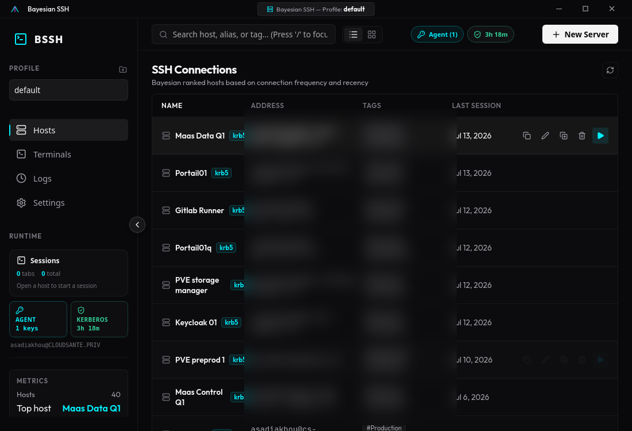Go to the Hosts section

click(68, 130)
